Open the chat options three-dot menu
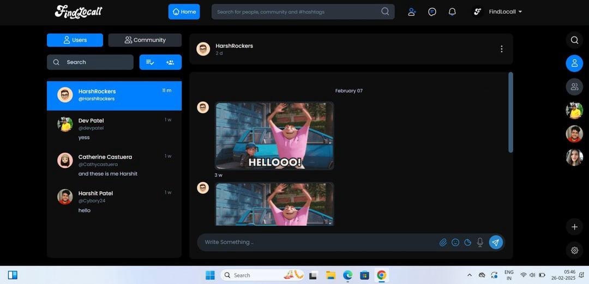This screenshot has height=284, width=589. (502, 49)
